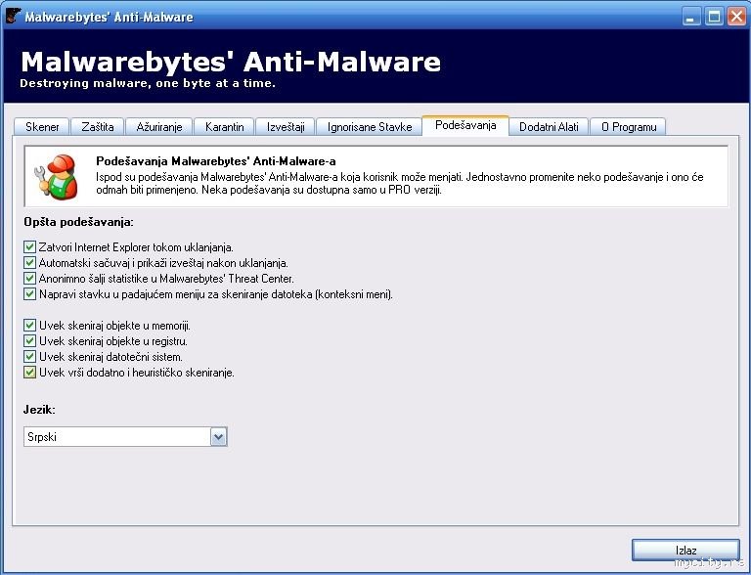Maximize the Anti-Malware window
Viewport: 751px width, 575px height.
pos(714,18)
